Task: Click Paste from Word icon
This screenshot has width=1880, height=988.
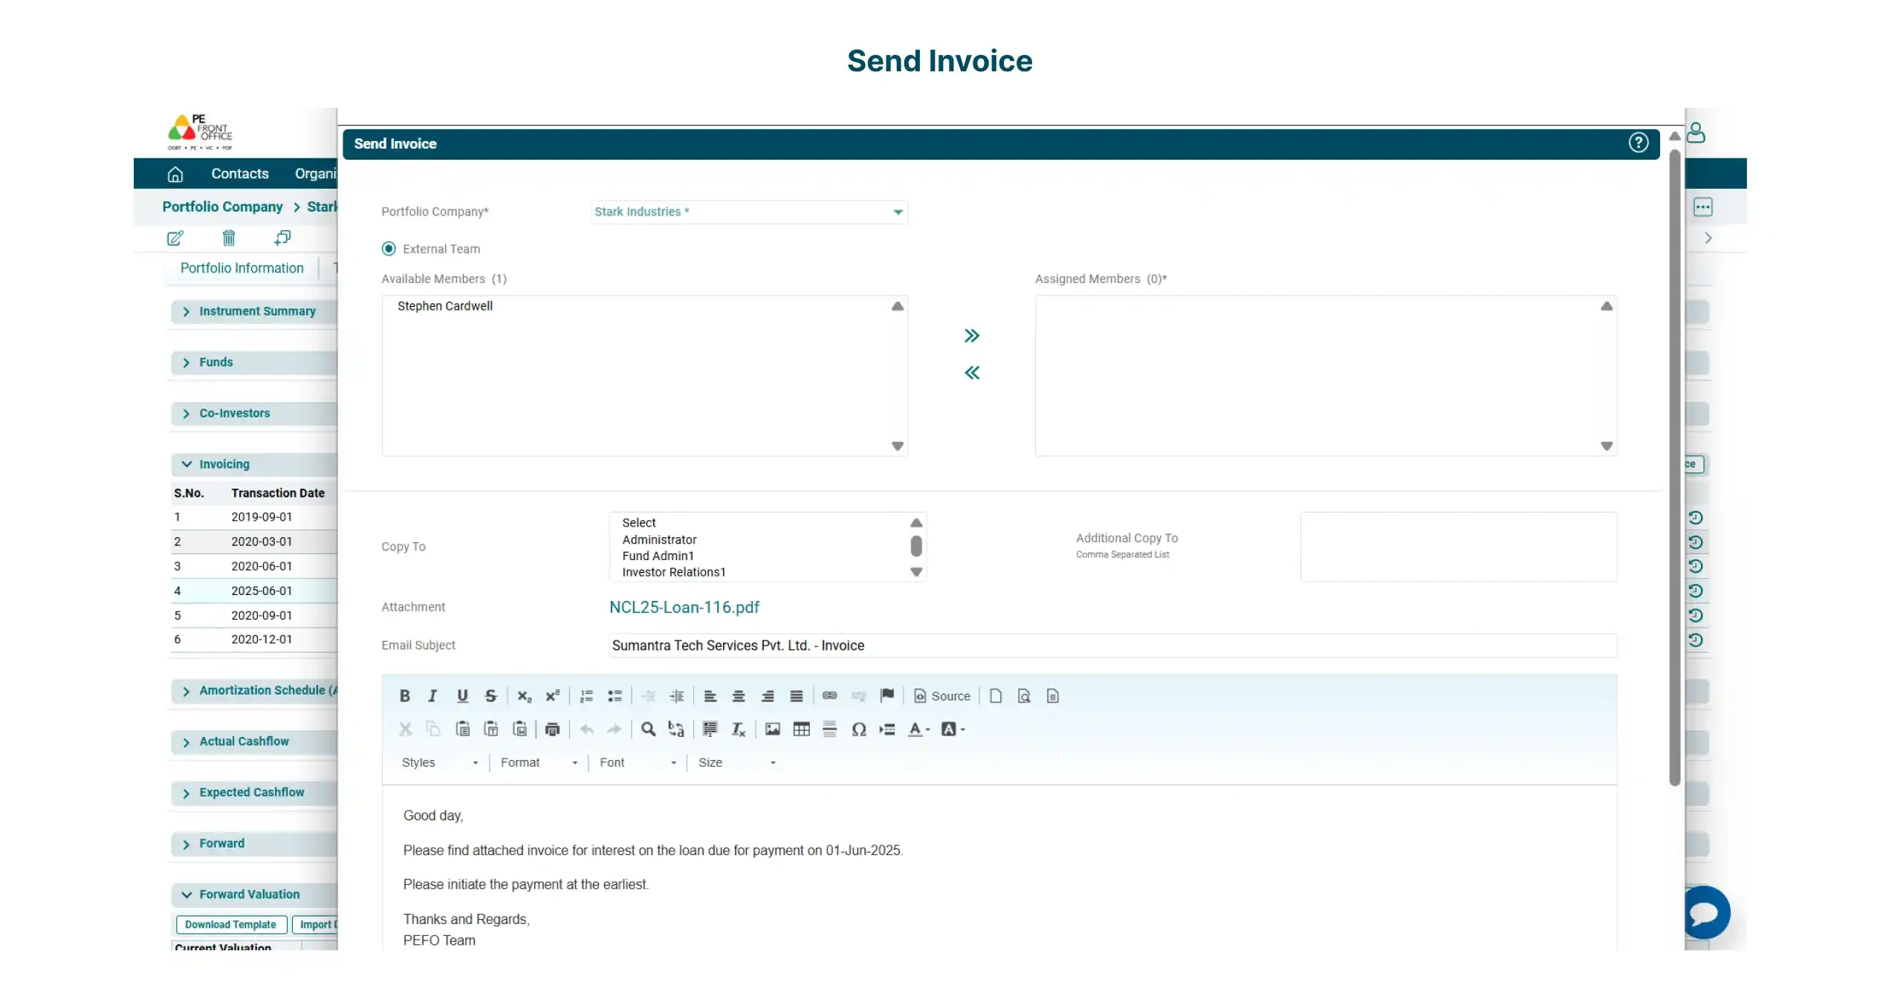Action: tap(519, 729)
